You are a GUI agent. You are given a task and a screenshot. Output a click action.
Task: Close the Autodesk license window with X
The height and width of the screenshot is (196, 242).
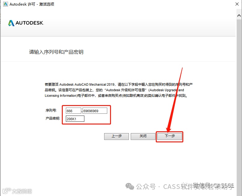[237, 4]
